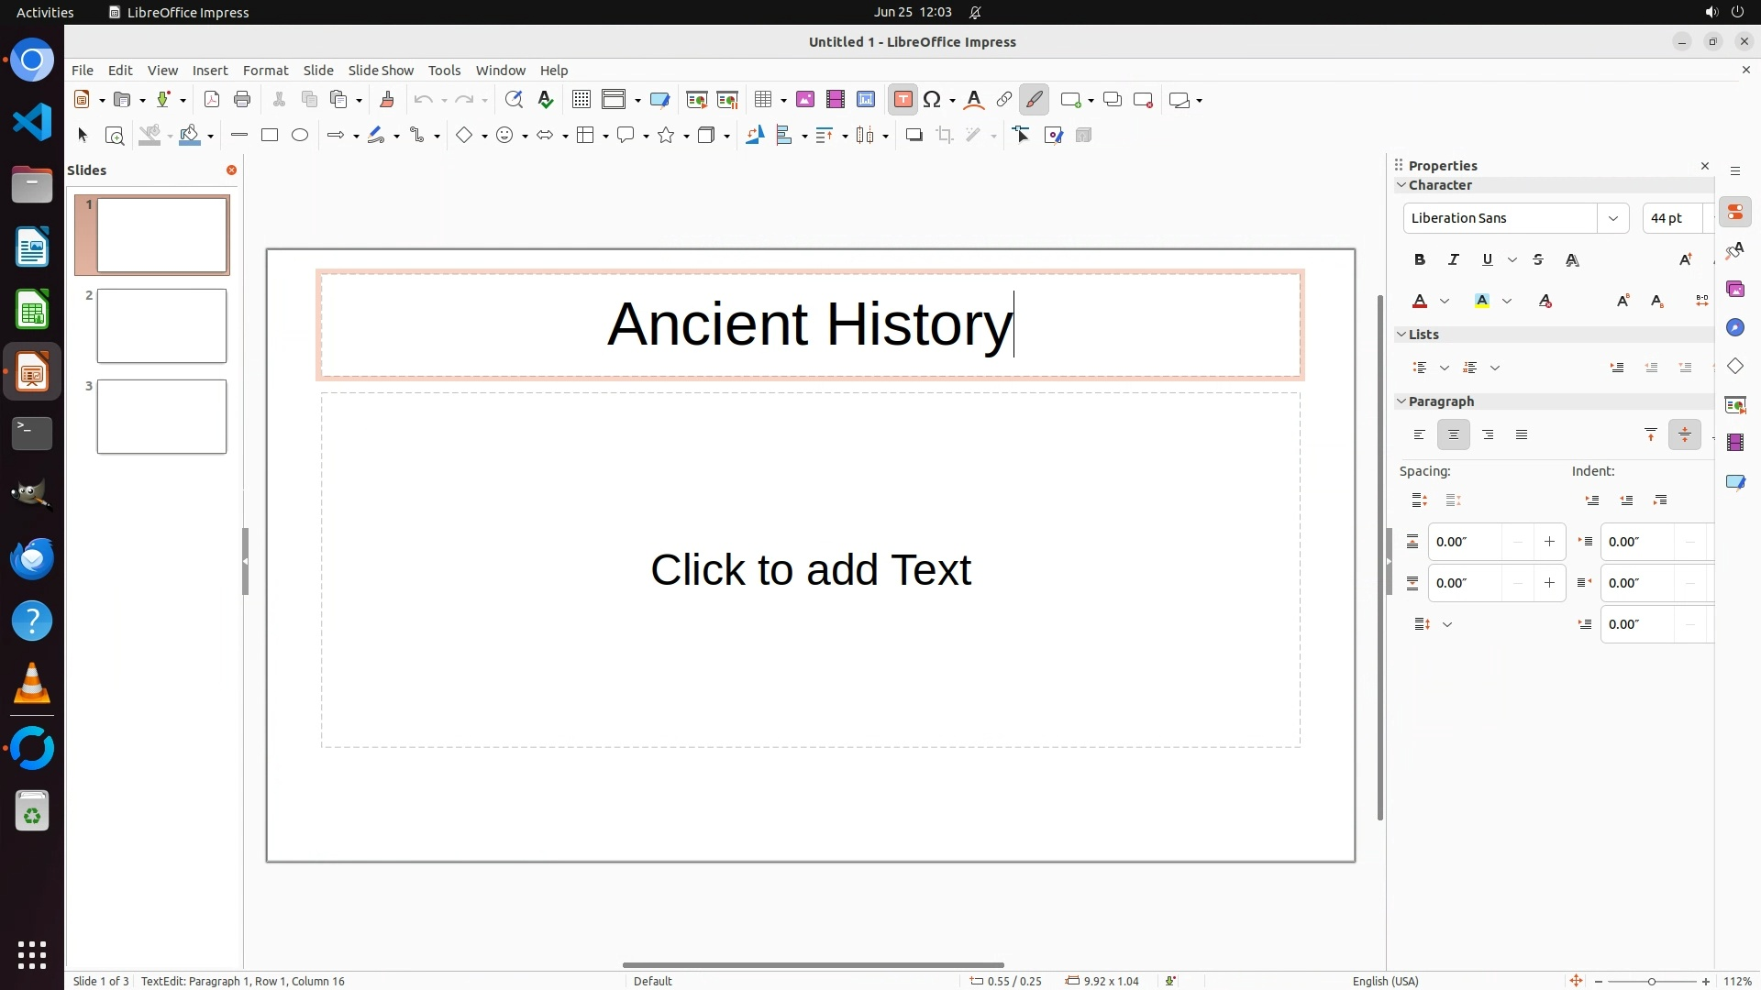Open the Slide Show menu
Screen dimensions: 1761x990
coord(381,71)
